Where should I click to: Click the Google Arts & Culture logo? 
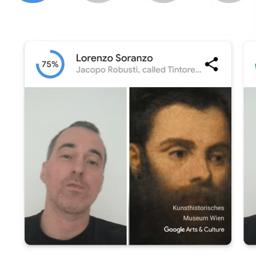coord(194,229)
